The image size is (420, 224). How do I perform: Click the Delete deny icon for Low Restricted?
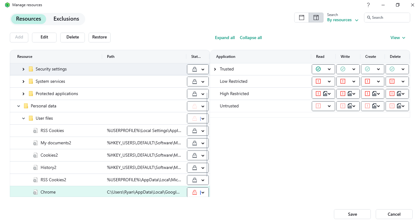392,82
